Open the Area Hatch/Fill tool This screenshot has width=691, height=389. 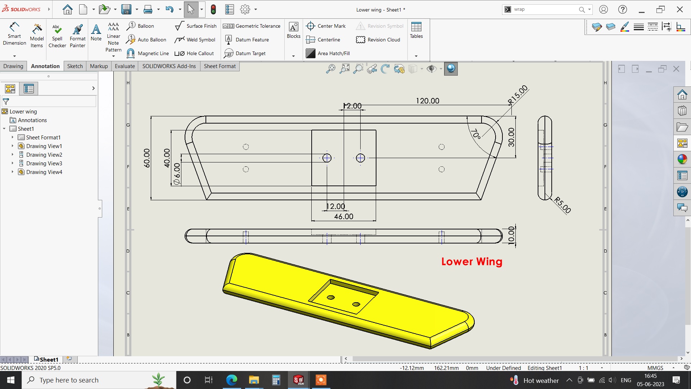(x=328, y=53)
